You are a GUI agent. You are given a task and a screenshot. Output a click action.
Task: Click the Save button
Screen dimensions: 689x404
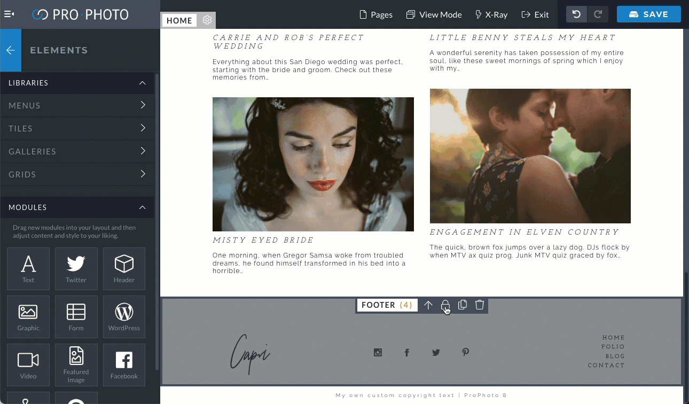(649, 14)
